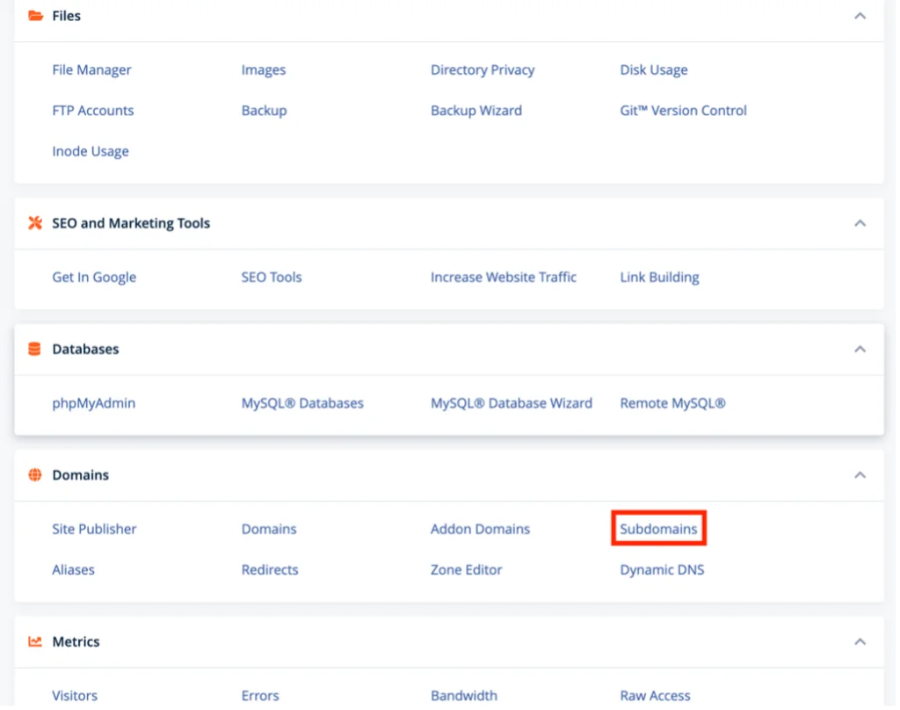900x710 pixels.
Task: Open Site Publisher
Action: click(x=94, y=529)
